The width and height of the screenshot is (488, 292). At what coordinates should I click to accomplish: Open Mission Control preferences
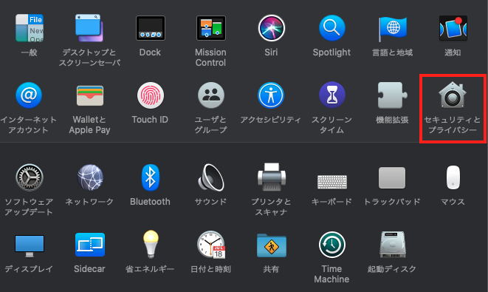point(210,28)
